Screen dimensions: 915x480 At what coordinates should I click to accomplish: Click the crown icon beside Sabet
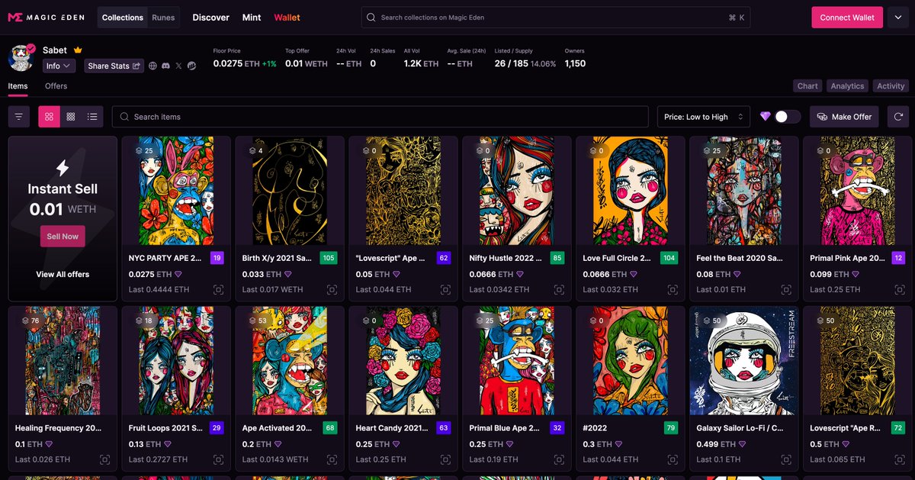[x=77, y=50]
